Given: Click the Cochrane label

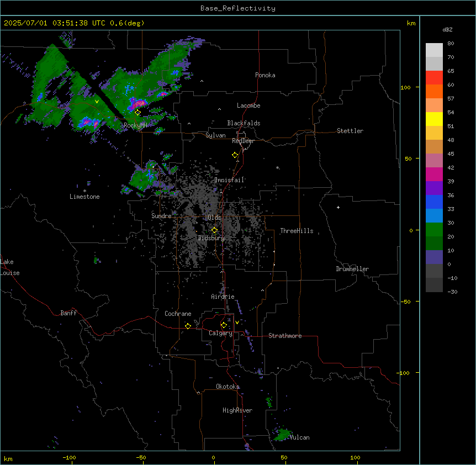Looking at the screenshot, I should (x=178, y=314).
